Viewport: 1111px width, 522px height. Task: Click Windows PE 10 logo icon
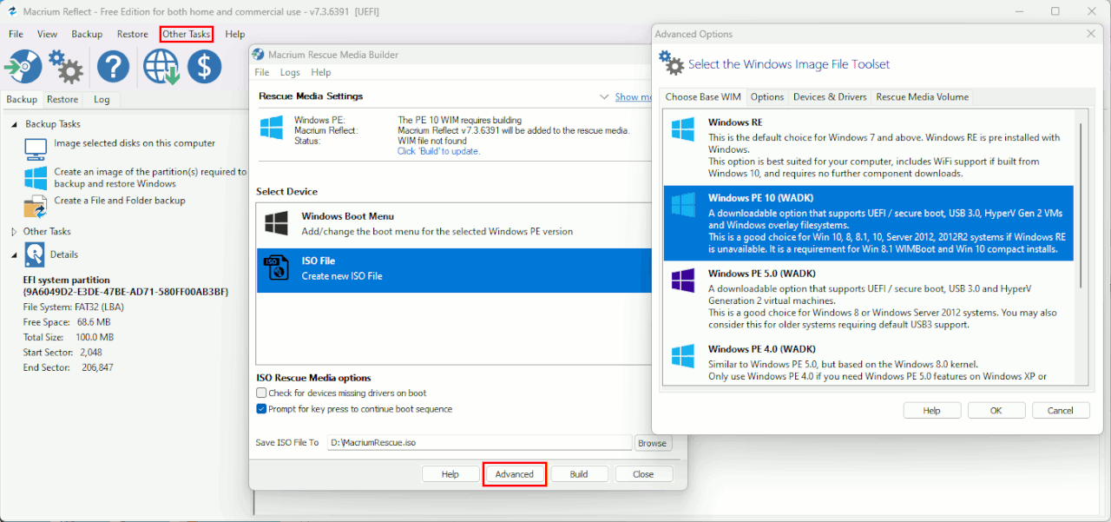[683, 205]
